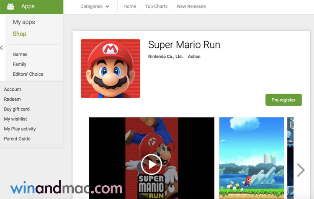
Task: Click the Android robot Apps icon
Action: pos(10,6)
